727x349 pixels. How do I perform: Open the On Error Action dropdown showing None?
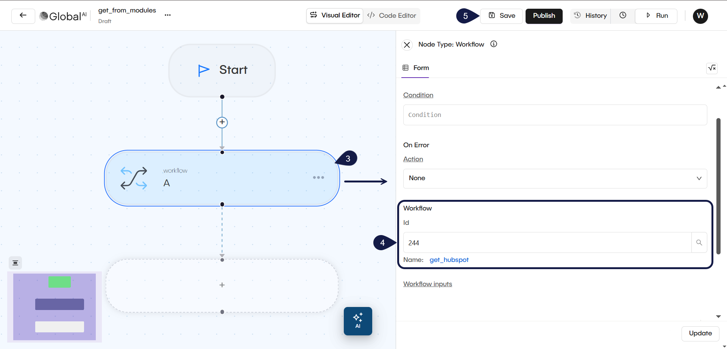point(555,178)
